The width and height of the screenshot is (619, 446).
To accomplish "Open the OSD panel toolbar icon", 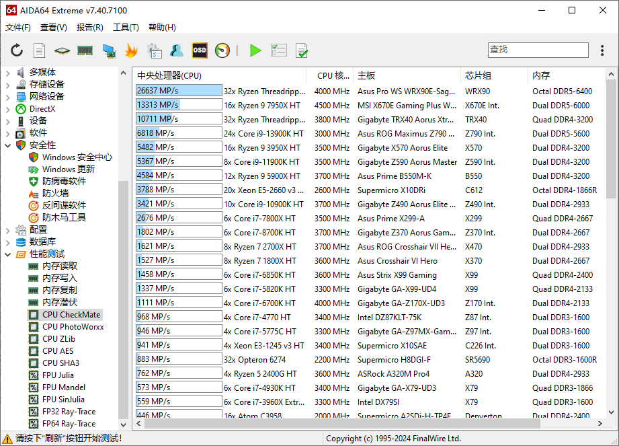I will [200, 50].
